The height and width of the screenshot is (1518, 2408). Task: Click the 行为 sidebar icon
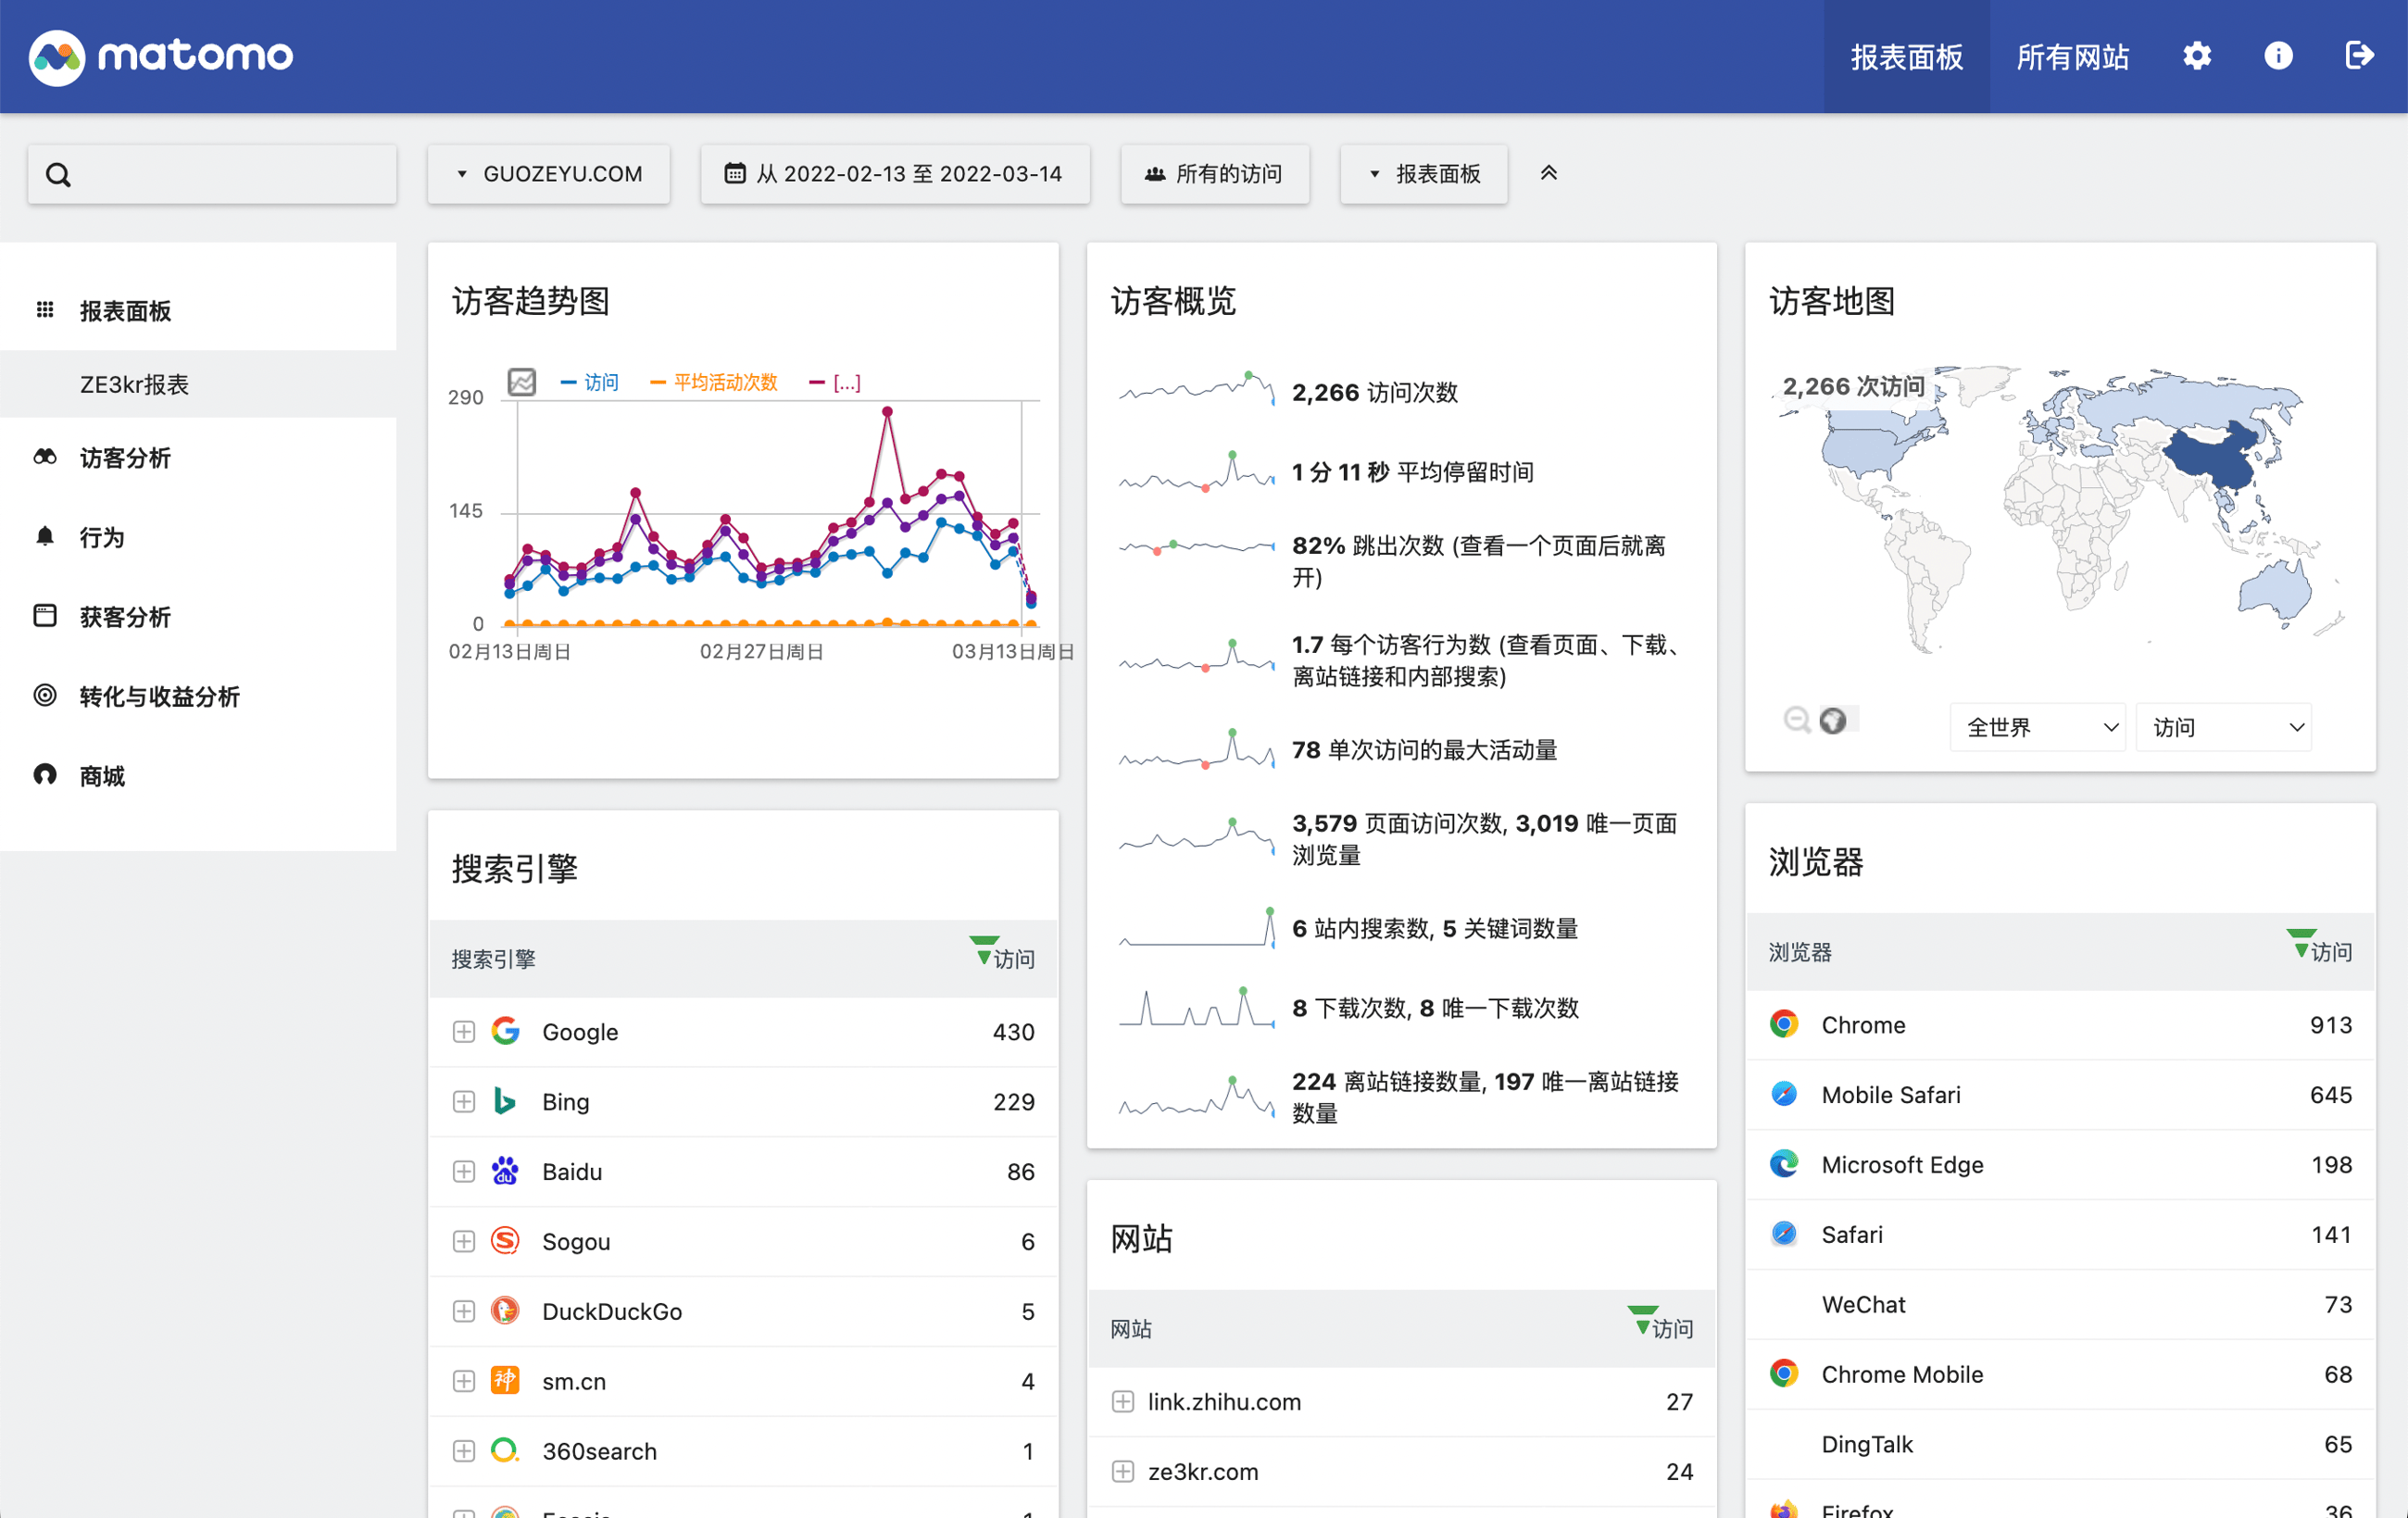point(44,535)
